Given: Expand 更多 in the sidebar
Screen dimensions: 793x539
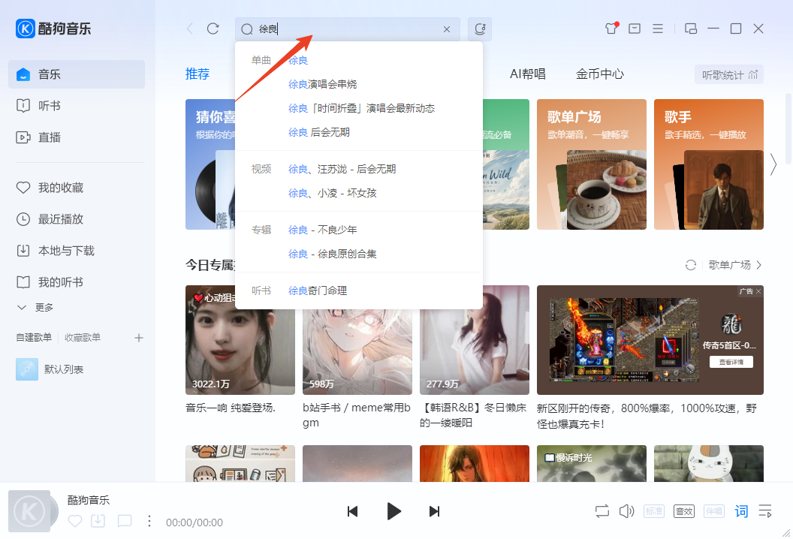Looking at the screenshot, I should pyautogui.click(x=35, y=308).
